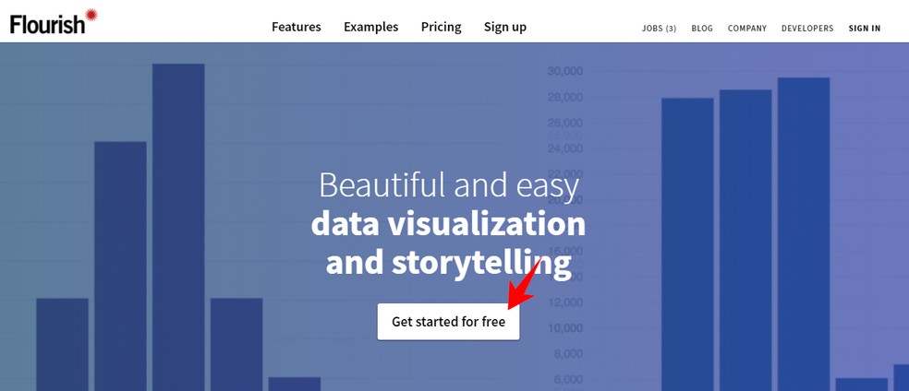
Task: Visit the Blog link
Action: click(702, 29)
